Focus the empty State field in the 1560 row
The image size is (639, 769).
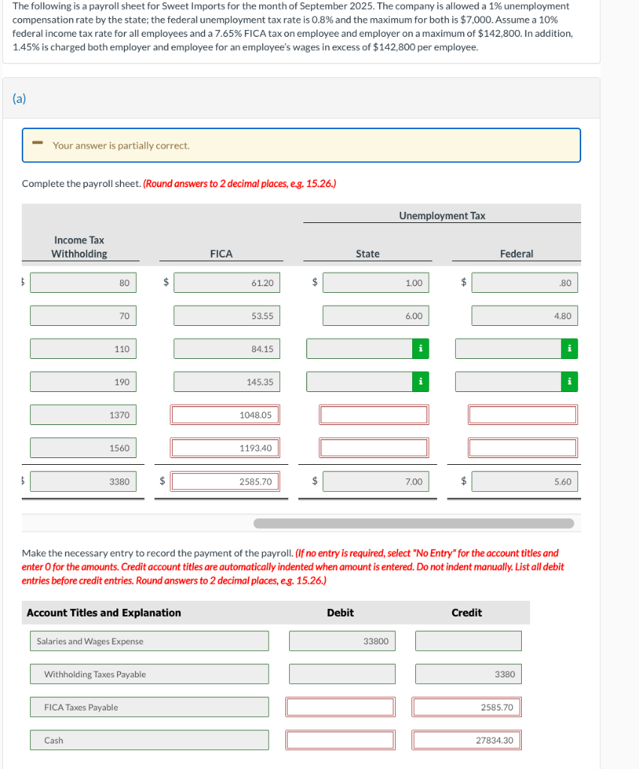point(374,448)
